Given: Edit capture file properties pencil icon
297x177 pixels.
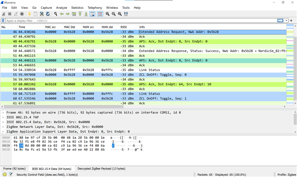Looking at the screenshot, I should pyautogui.click(x=11, y=175).
